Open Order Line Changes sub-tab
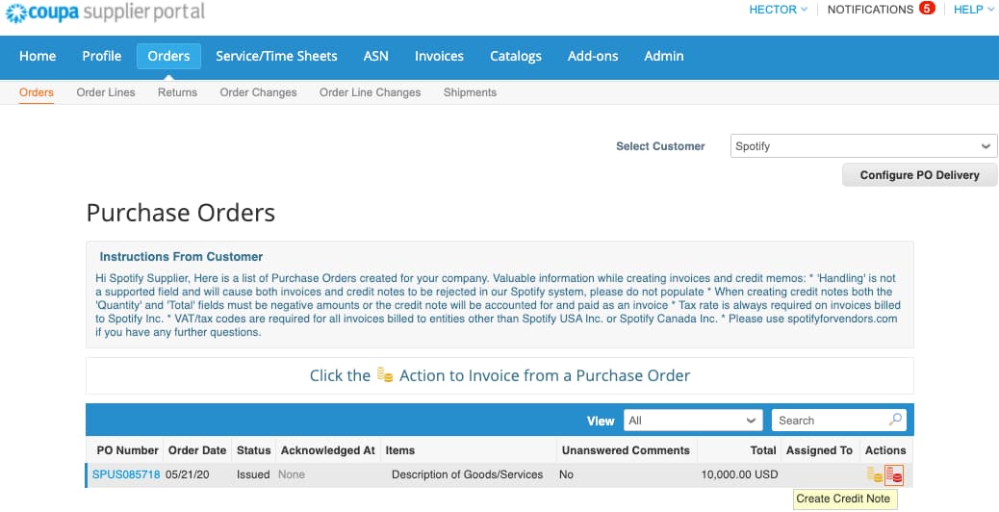This screenshot has width=999, height=512. point(371,92)
